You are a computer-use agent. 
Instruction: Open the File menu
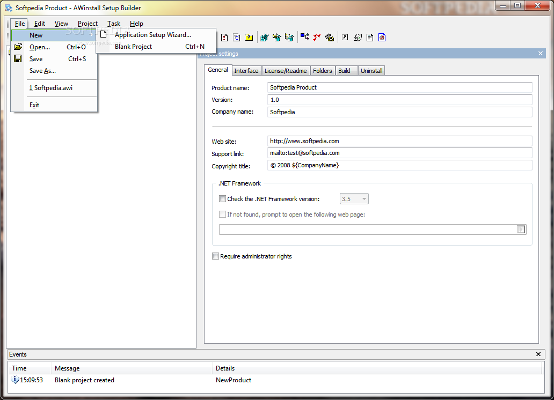click(19, 23)
